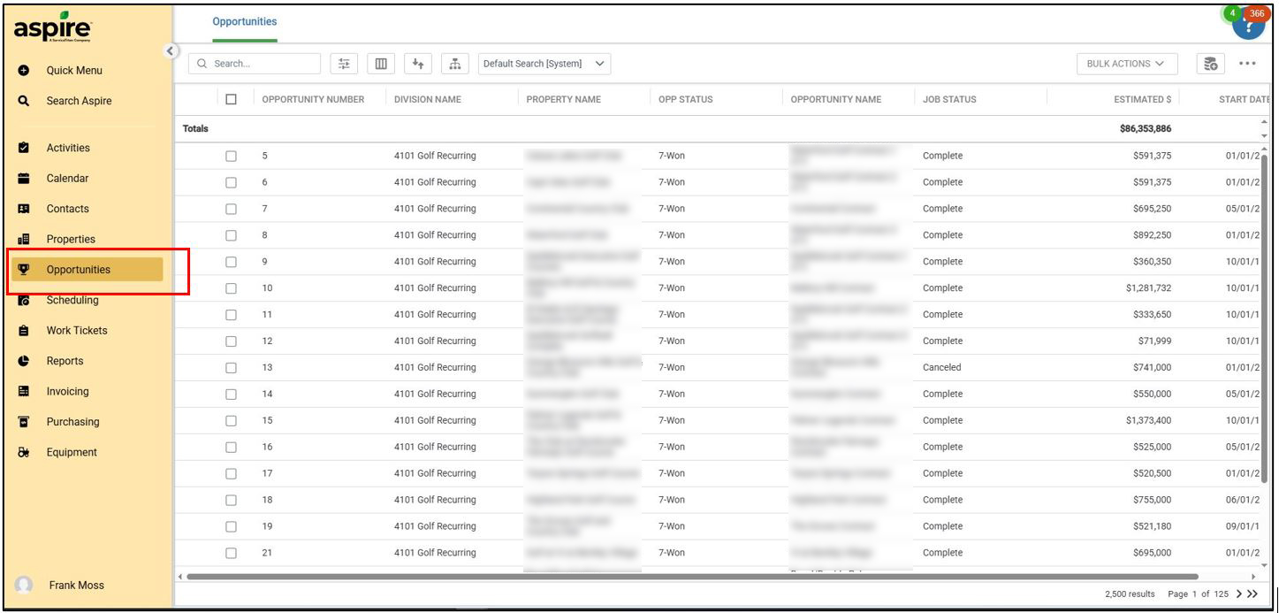
Task: Collapse the left sidebar with chevron
Action: tap(171, 50)
